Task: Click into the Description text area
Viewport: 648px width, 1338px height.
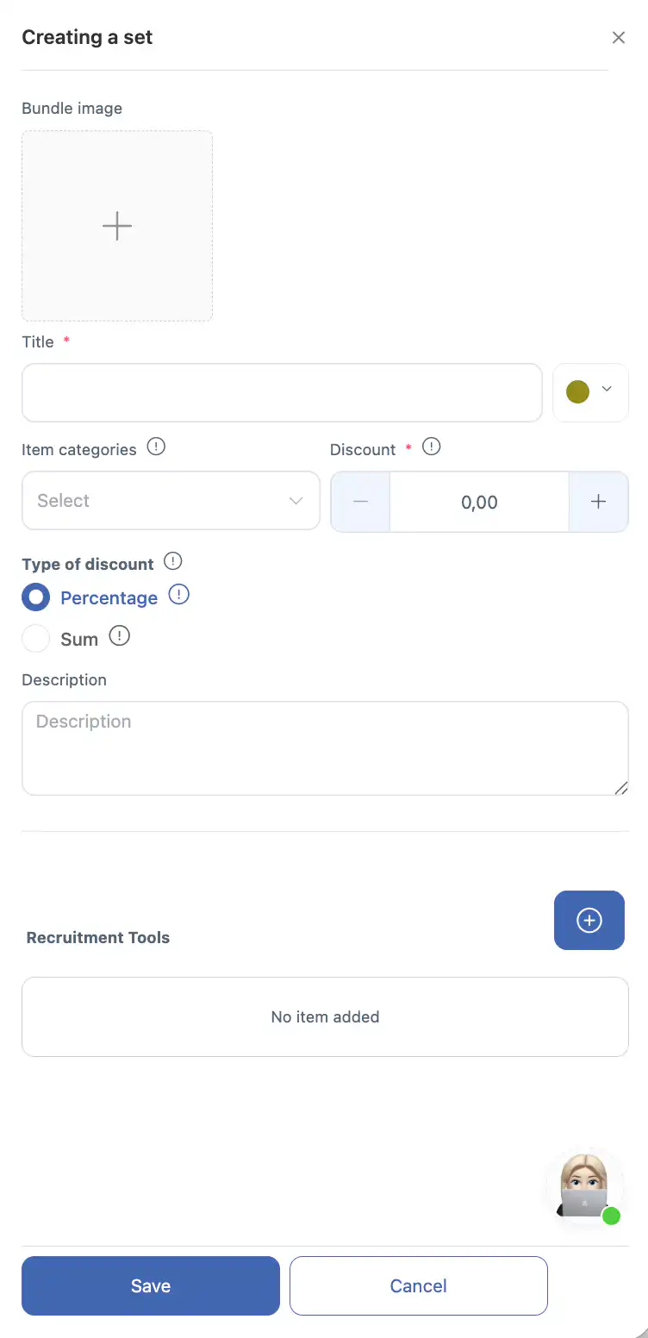Action: point(325,747)
